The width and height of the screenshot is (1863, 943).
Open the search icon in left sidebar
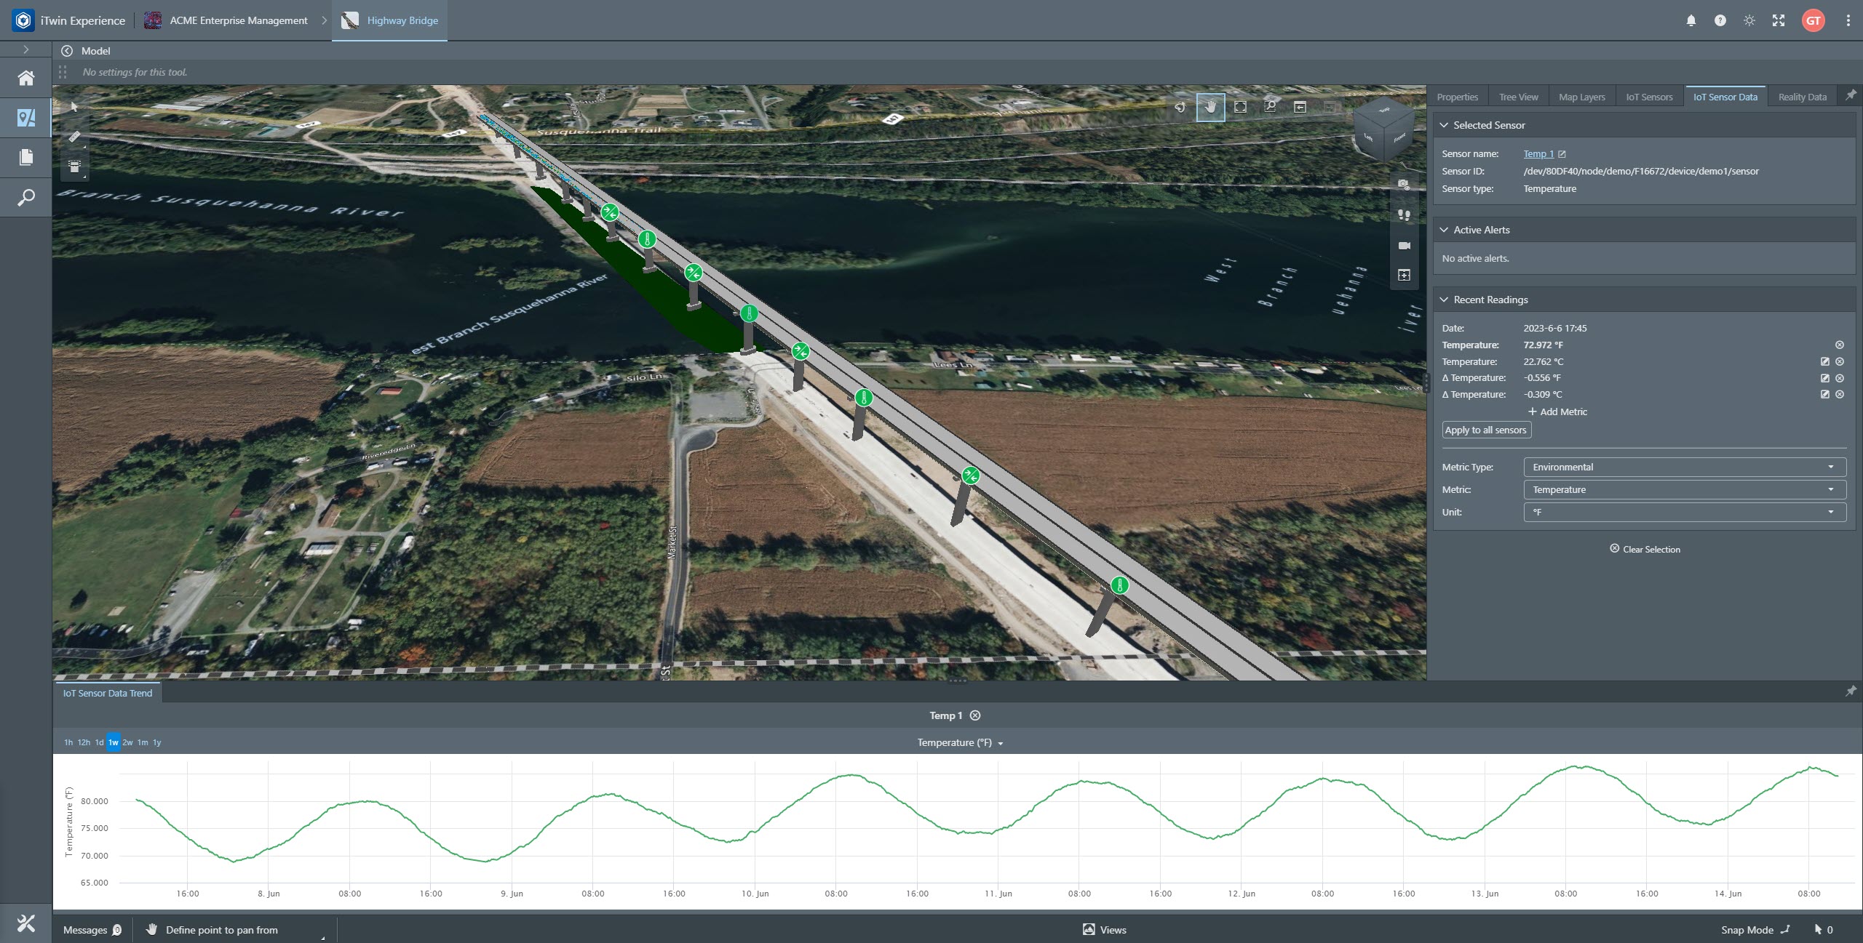26,197
